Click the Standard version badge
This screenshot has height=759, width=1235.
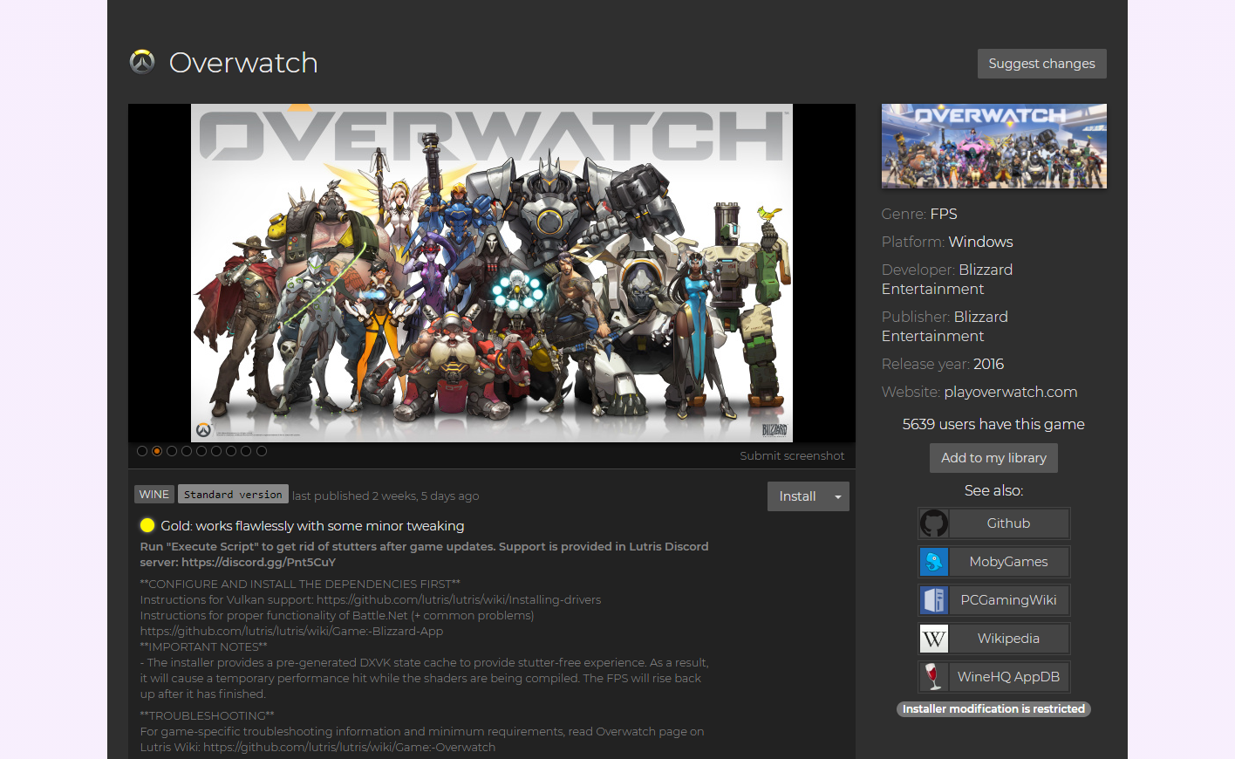[233, 495]
